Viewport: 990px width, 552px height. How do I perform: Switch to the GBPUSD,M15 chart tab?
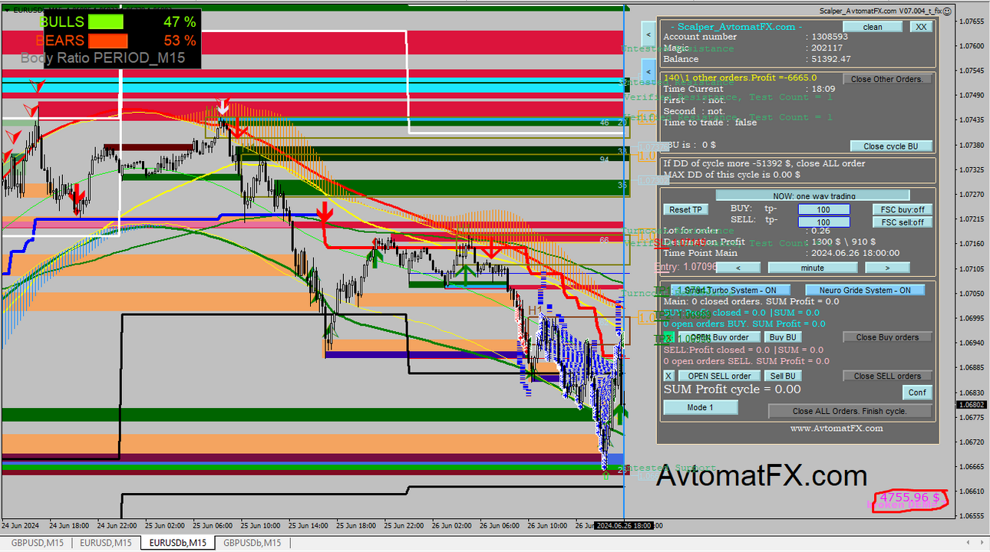tap(37, 543)
